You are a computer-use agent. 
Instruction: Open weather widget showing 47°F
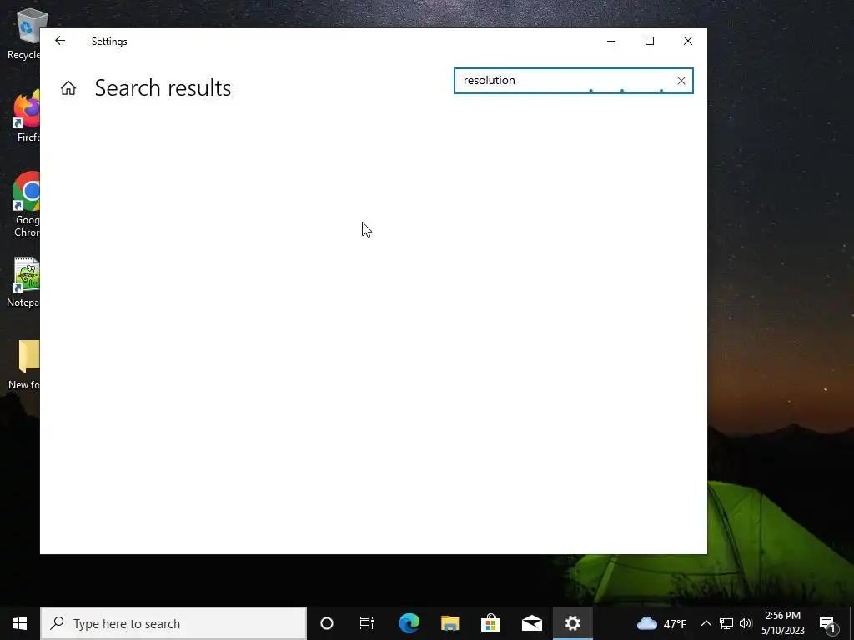(661, 623)
